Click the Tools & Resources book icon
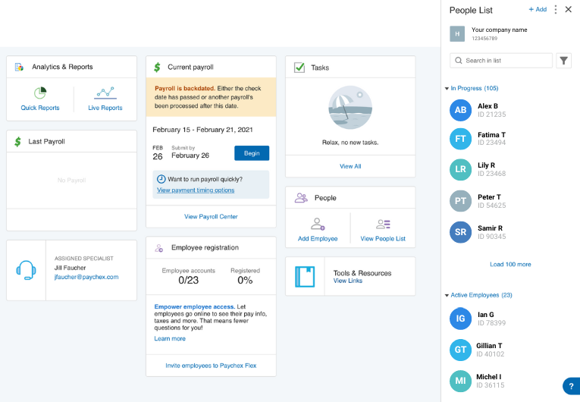Image resolution: width=580 pixels, height=402 pixels. point(305,276)
